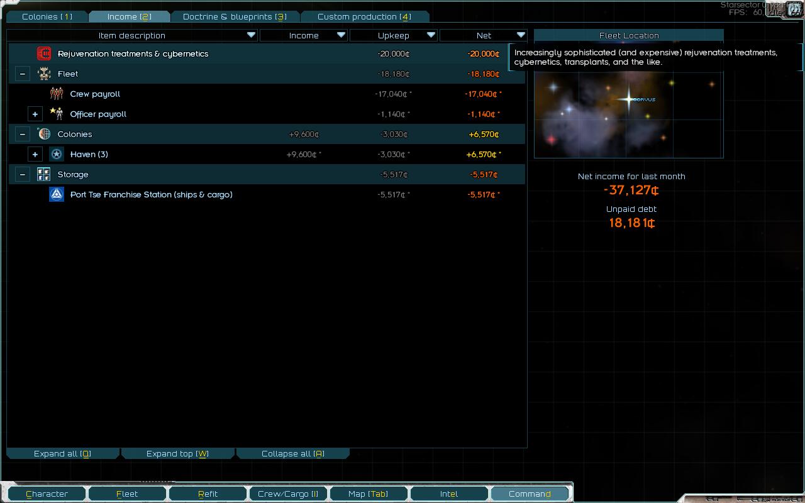The image size is (805, 503).
Task: Click the Officer payroll icon
Action: click(x=57, y=114)
